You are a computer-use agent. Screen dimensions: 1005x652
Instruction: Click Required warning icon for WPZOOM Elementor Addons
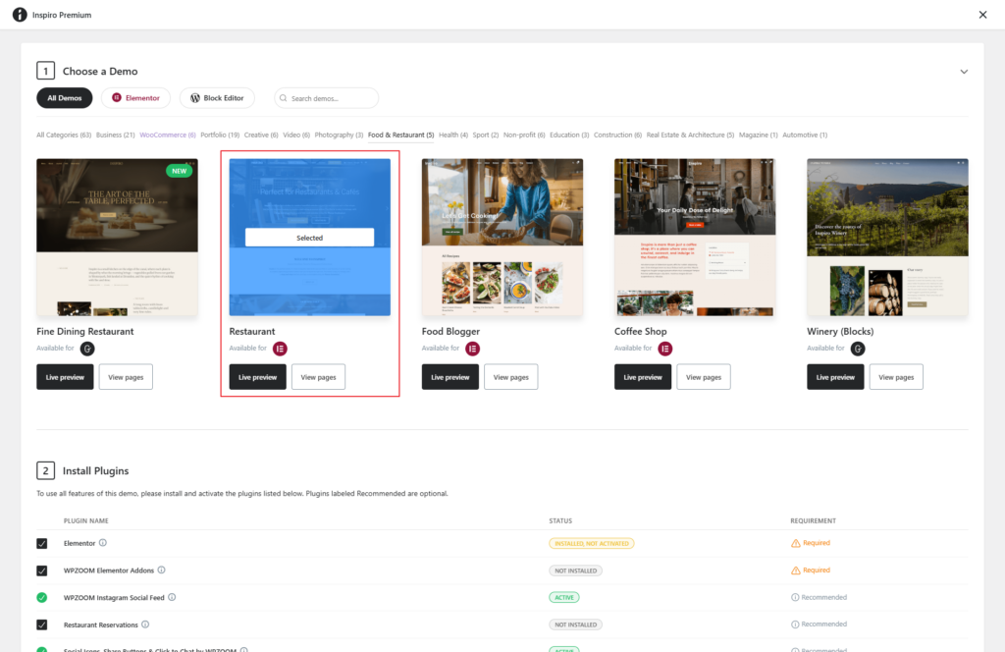point(795,570)
